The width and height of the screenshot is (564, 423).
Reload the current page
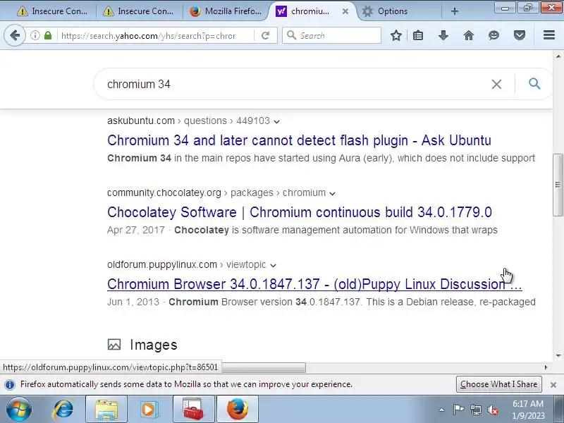(266, 35)
